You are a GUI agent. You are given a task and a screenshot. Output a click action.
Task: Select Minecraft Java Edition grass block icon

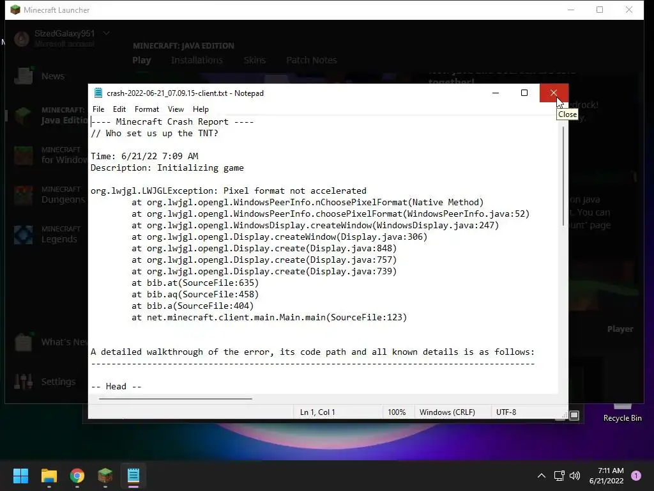point(23,116)
